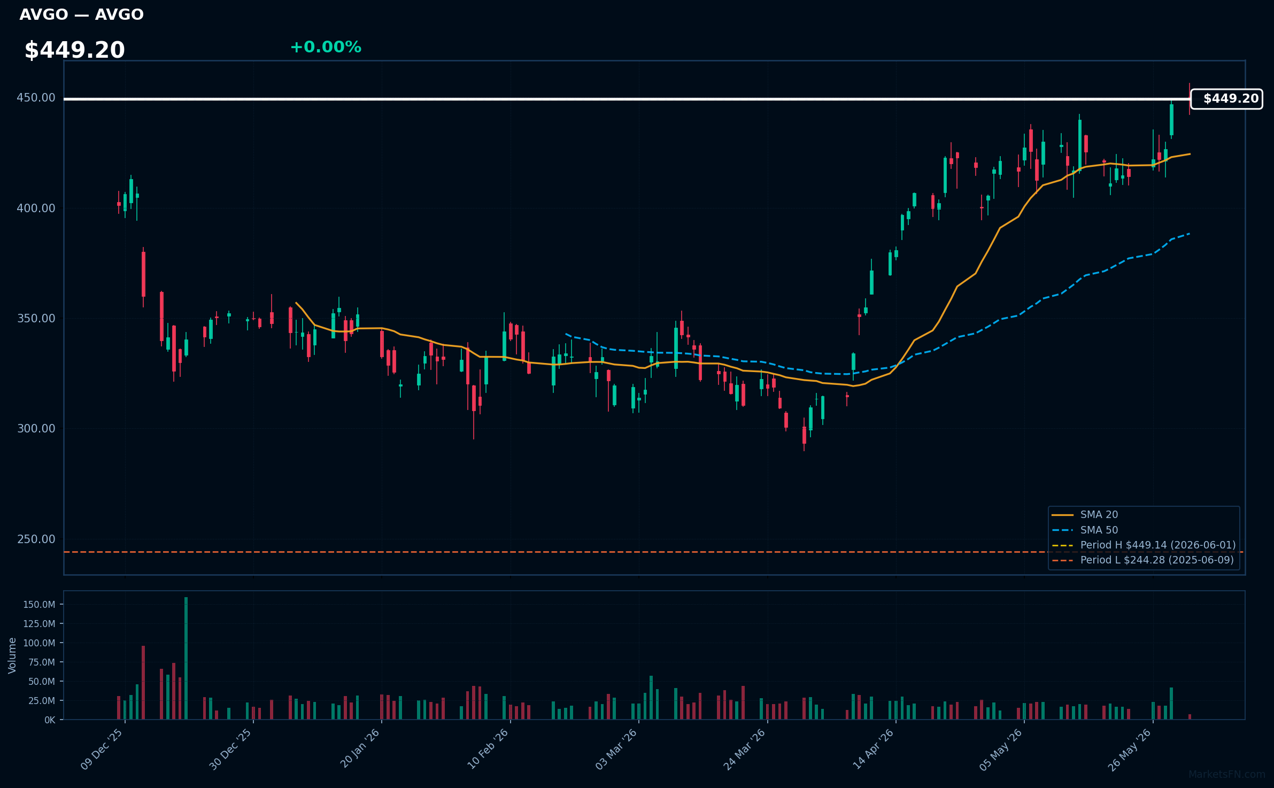Select the 26 May '26 date label
Viewport: 1274px width, 788px height.
click(x=1129, y=749)
